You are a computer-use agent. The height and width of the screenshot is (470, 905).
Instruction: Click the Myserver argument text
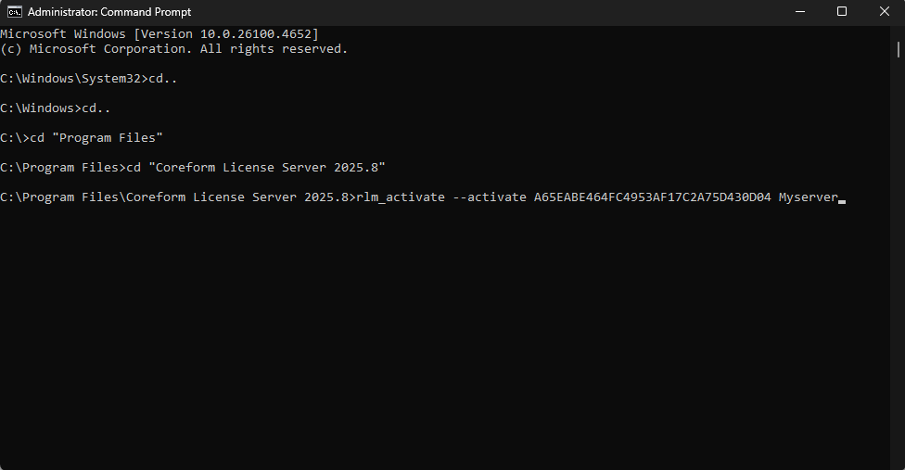pos(808,197)
